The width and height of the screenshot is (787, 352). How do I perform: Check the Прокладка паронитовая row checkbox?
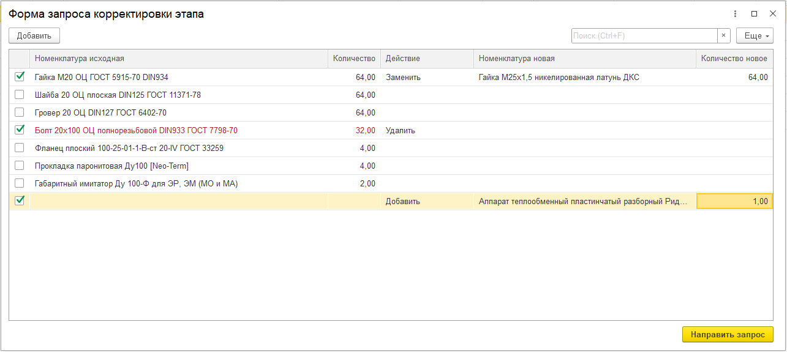[x=20, y=166]
